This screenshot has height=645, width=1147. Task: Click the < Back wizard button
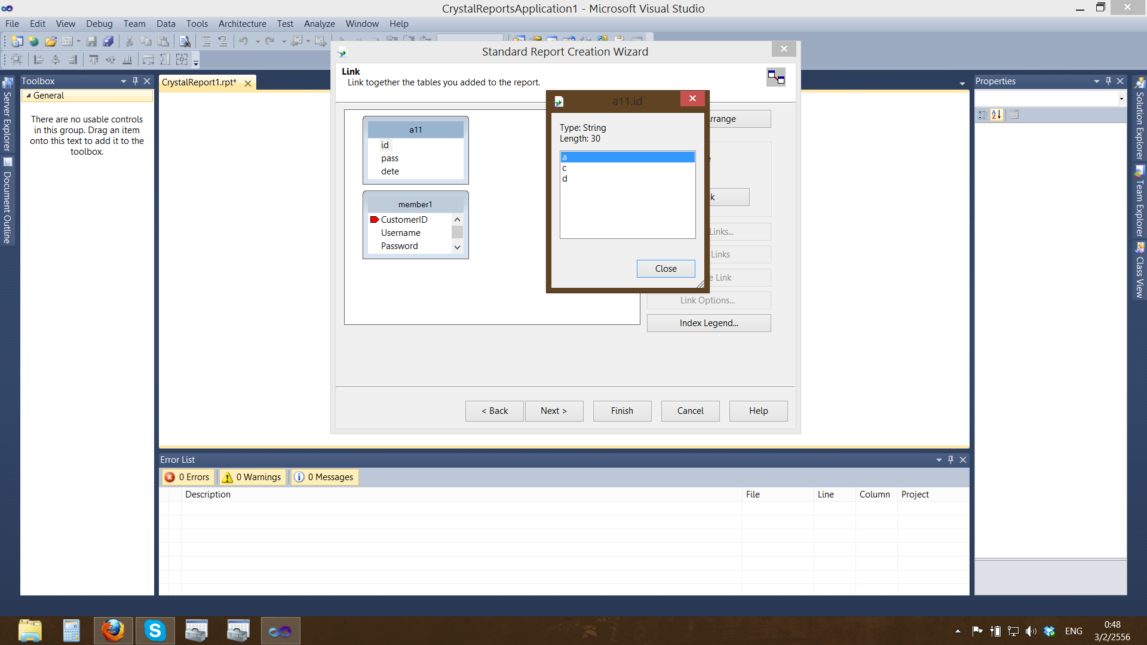495,411
